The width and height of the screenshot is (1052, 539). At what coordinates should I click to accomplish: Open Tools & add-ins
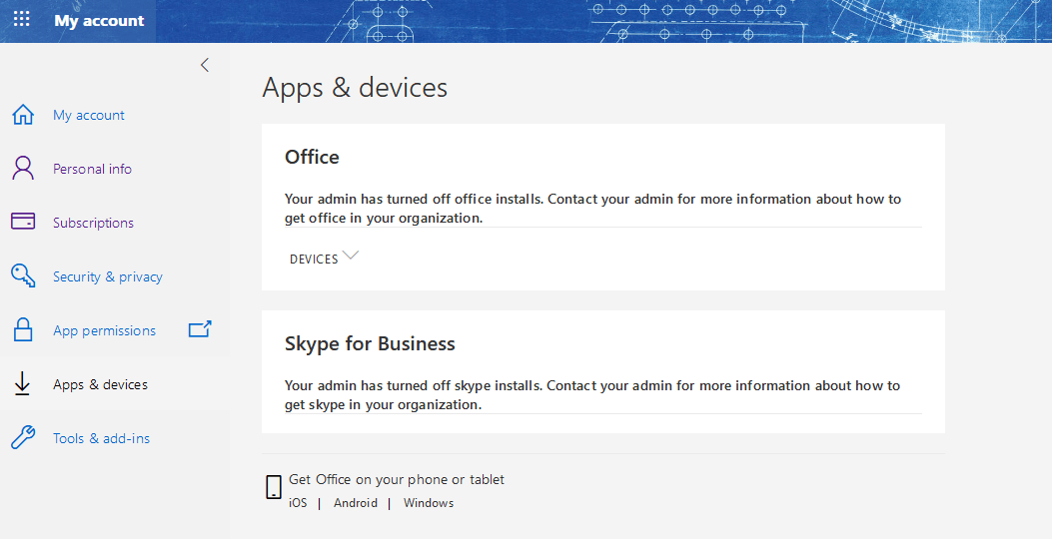pos(101,438)
